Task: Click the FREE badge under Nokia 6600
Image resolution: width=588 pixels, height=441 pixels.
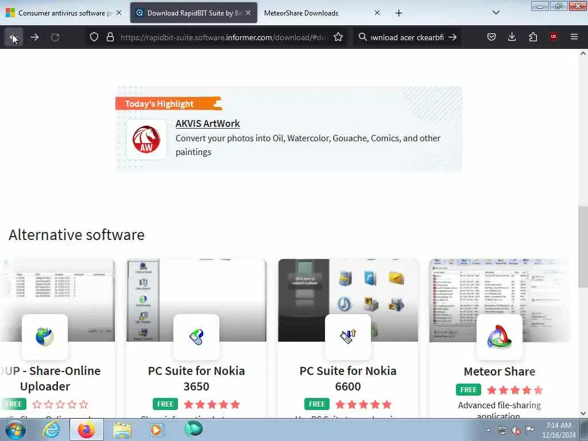Action: [x=317, y=404]
